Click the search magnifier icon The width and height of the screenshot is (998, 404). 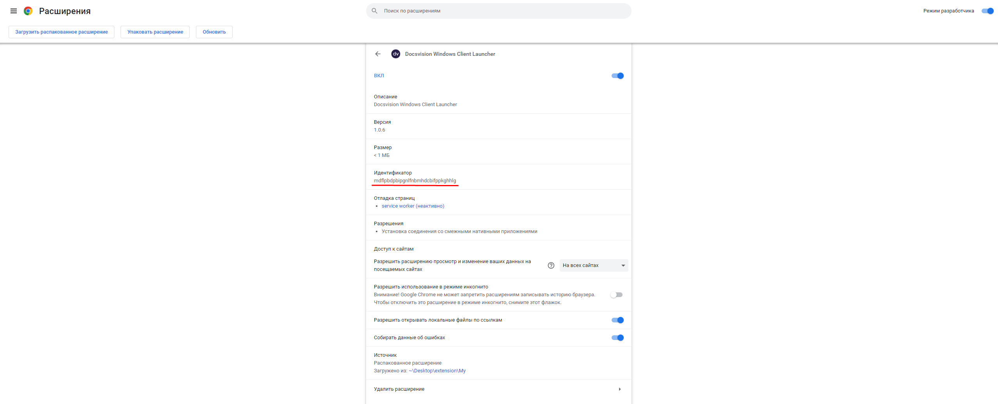click(x=374, y=11)
